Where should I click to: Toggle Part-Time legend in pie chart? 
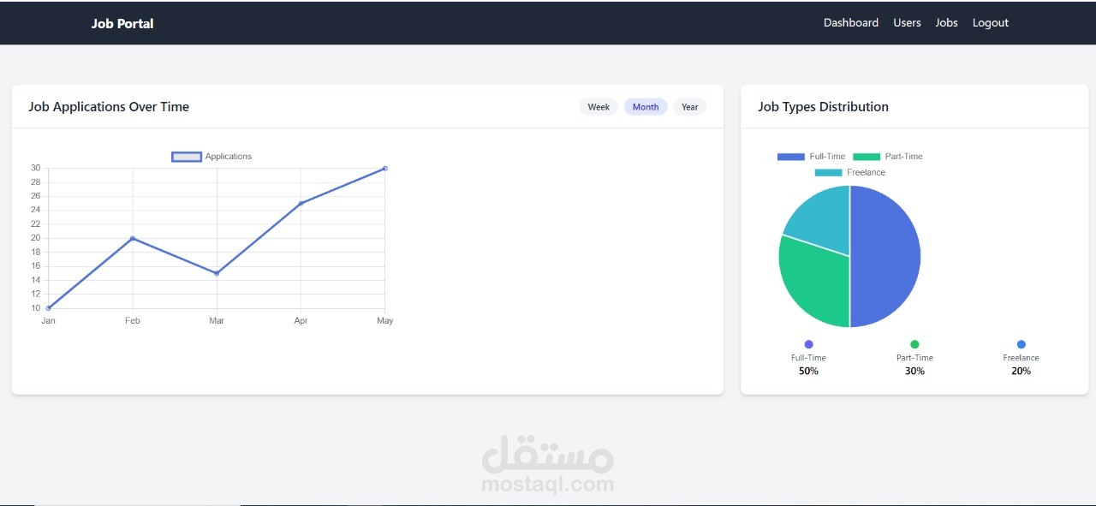888,157
